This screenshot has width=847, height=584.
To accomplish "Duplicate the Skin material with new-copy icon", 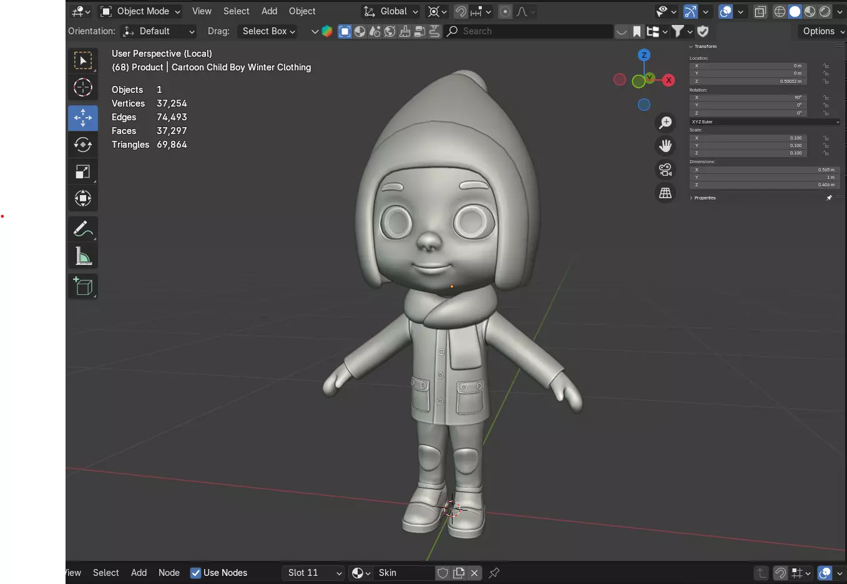I will 459,573.
